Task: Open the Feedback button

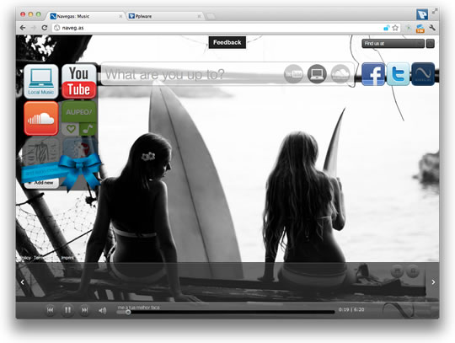Action: [x=227, y=42]
